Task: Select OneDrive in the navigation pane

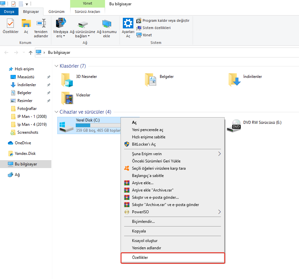Action: coord(23,143)
